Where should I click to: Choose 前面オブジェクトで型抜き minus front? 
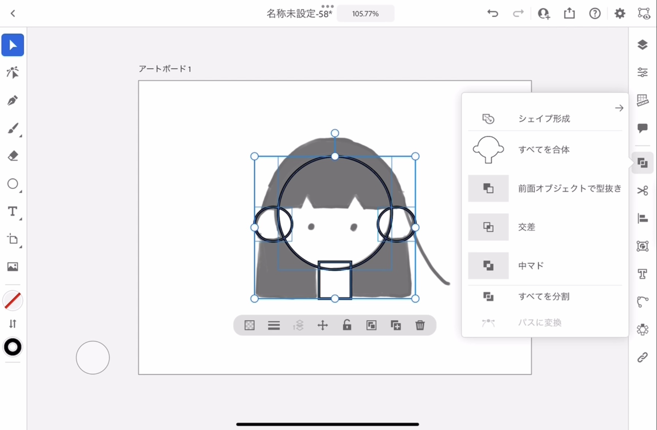coord(545,189)
